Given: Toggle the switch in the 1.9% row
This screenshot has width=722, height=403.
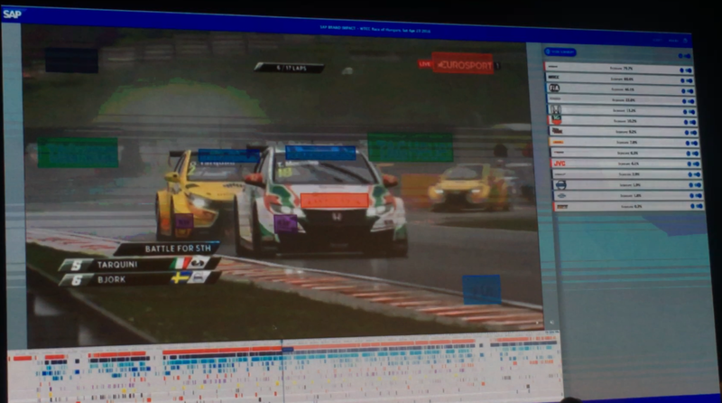Looking at the screenshot, I should [698, 185].
